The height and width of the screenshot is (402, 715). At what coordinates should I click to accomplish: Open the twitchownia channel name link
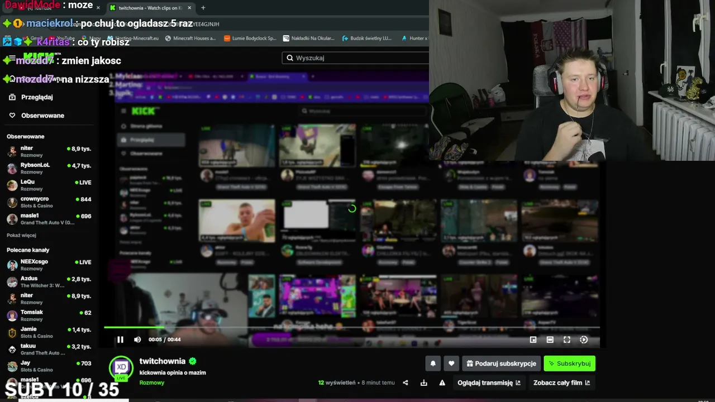click(x=163, y=361)
